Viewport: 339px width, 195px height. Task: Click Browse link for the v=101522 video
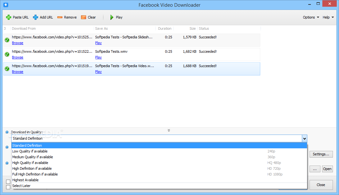click(x=18, y=57)
